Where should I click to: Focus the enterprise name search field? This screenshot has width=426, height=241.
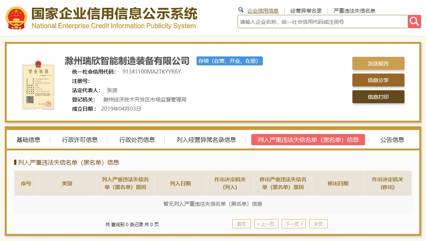pos(323,22)
